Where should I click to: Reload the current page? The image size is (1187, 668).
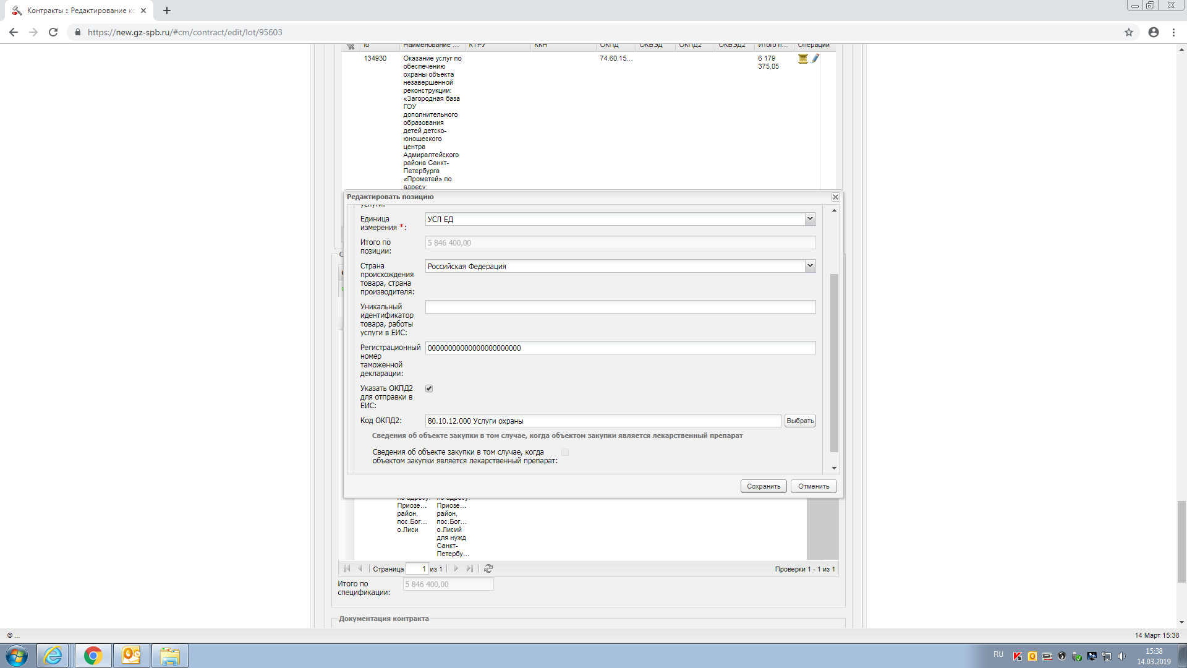click(x=53, y=32)
